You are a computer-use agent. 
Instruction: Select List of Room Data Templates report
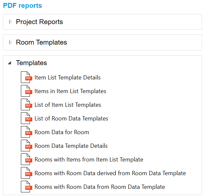(x=71, y=119)
